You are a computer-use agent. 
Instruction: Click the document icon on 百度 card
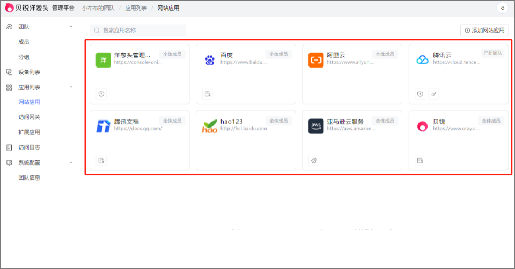point(208,94)
